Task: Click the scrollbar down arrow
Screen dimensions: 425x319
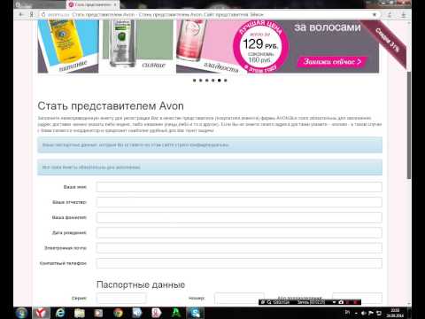Action: [x=409, y=304]
